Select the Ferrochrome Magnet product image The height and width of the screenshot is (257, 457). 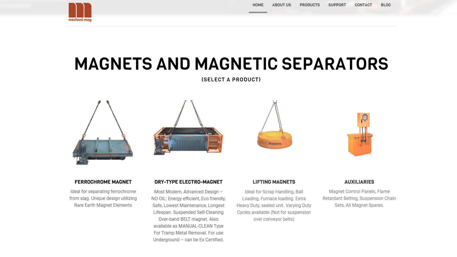103,132
